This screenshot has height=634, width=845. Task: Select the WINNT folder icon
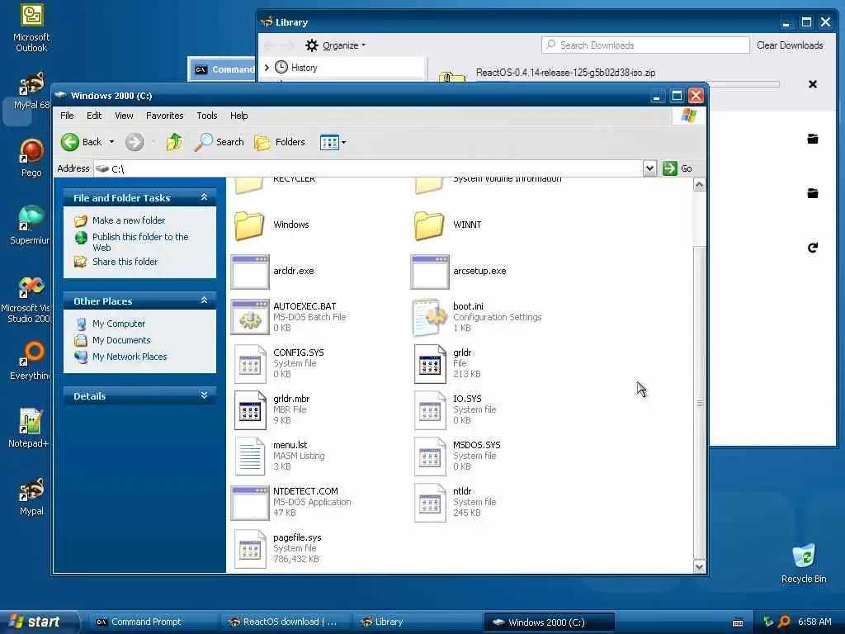429,225
